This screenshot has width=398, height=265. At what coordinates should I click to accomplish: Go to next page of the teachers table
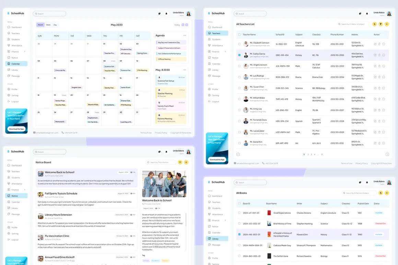pyautogui.click(x=387, y=154)
